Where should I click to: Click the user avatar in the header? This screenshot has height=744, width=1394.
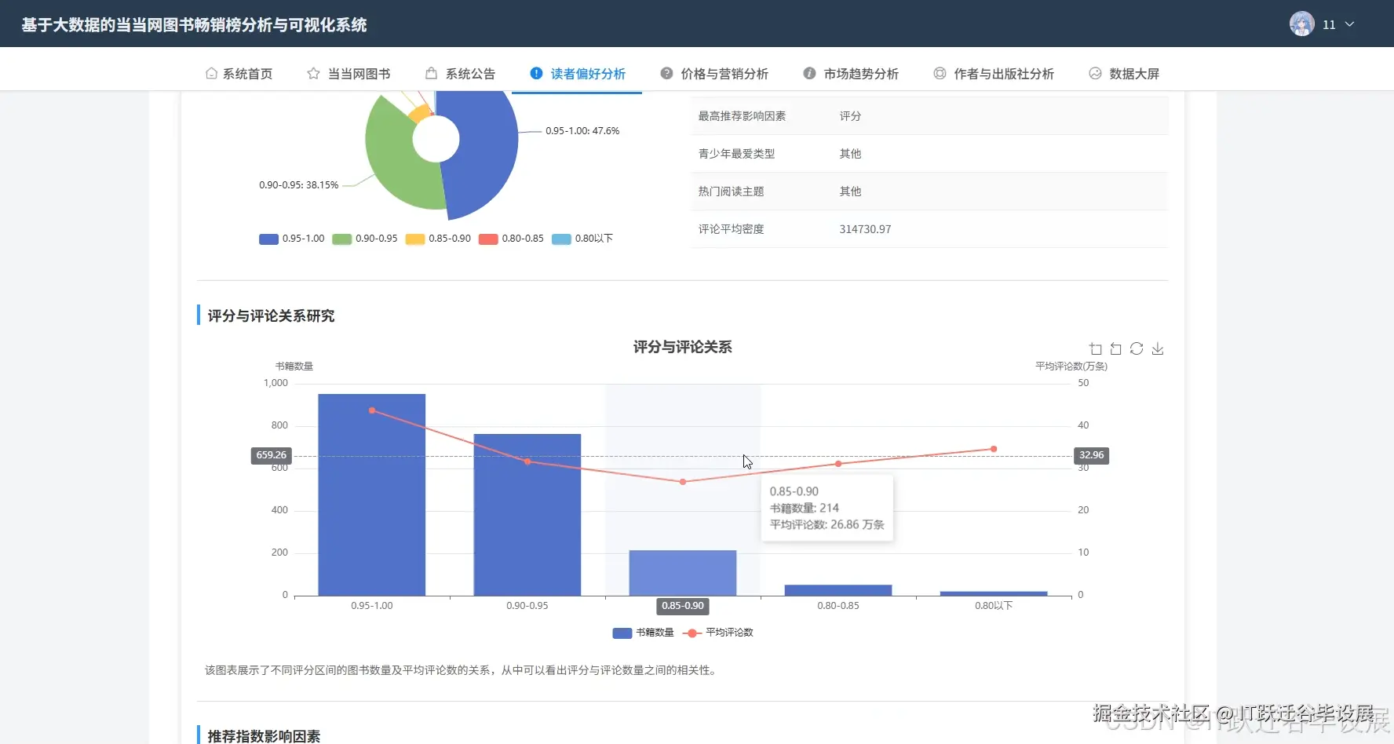point(1301,24)
